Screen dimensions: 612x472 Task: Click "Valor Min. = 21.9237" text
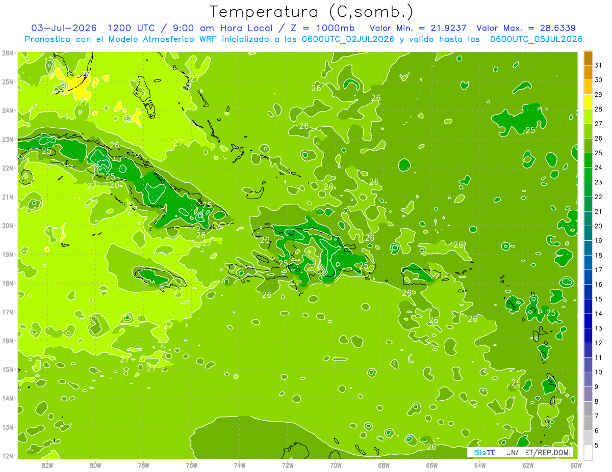(418, 28)
